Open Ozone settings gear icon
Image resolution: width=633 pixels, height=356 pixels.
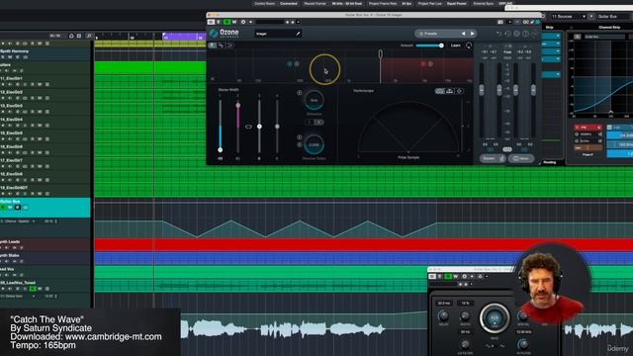[x=516, y=34]
